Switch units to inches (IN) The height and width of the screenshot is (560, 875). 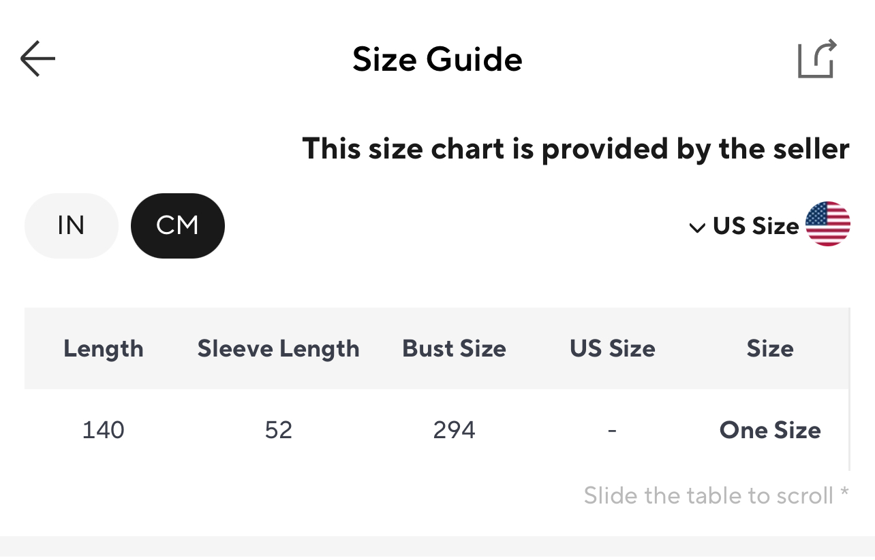[71, 225]
